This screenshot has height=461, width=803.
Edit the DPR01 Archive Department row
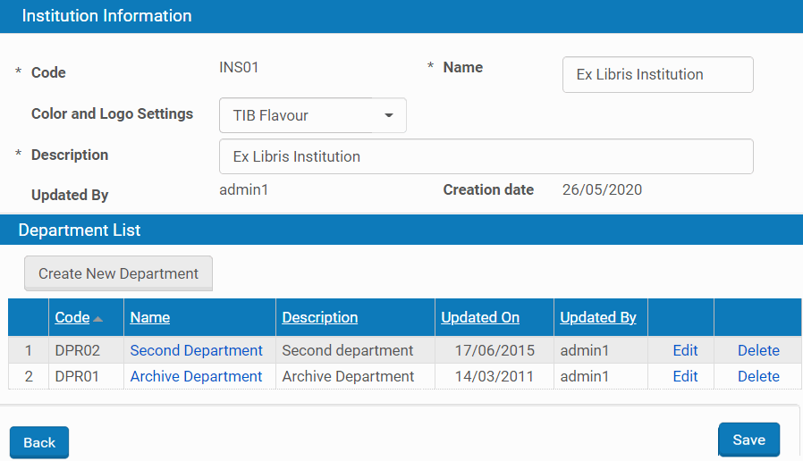click(x=685, y=376)
